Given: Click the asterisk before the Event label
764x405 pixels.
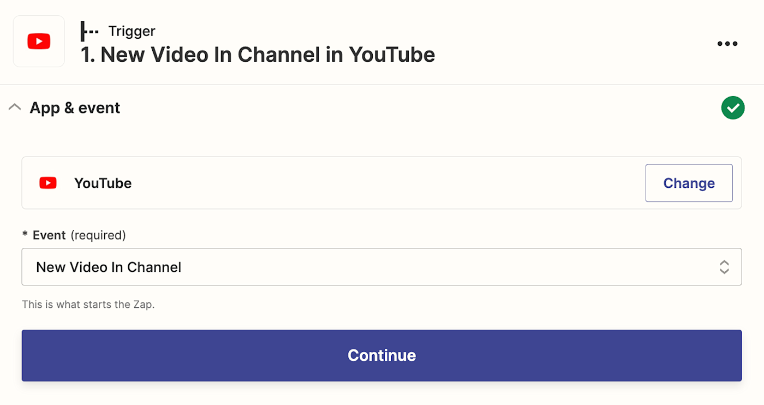Looking at the screenshot, I should (x=25, y=235).
